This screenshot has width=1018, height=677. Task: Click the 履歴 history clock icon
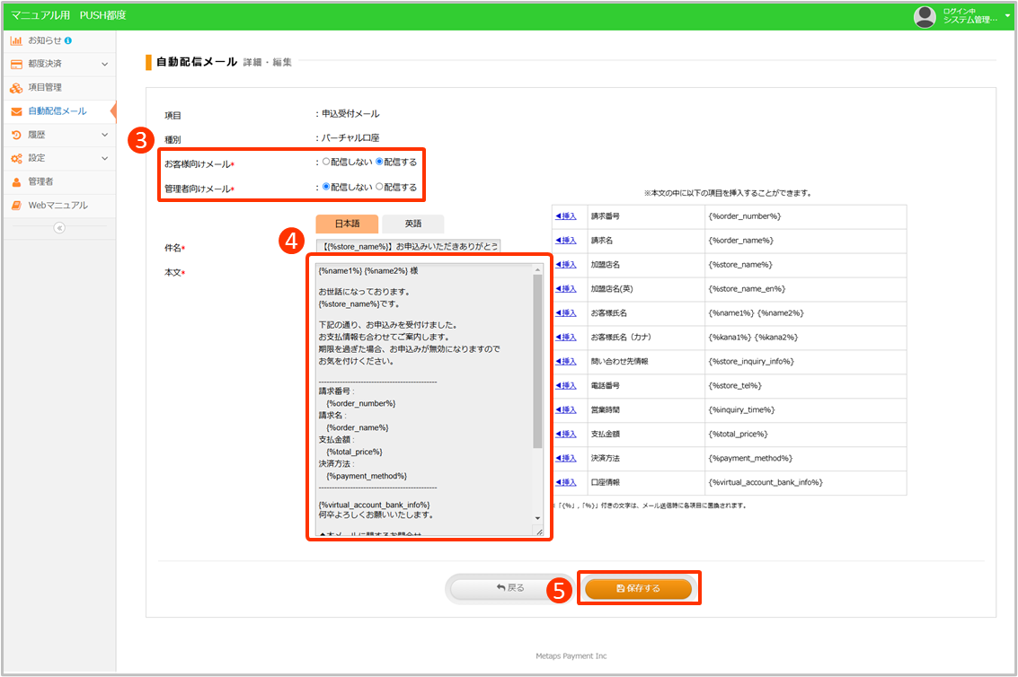(16, 135)
